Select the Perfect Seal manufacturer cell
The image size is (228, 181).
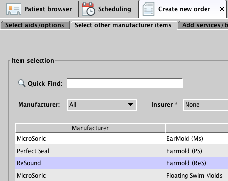(x=90, y=151)
